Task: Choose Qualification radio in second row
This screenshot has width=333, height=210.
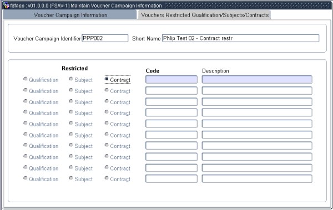Action: click(x=26, y=90)
